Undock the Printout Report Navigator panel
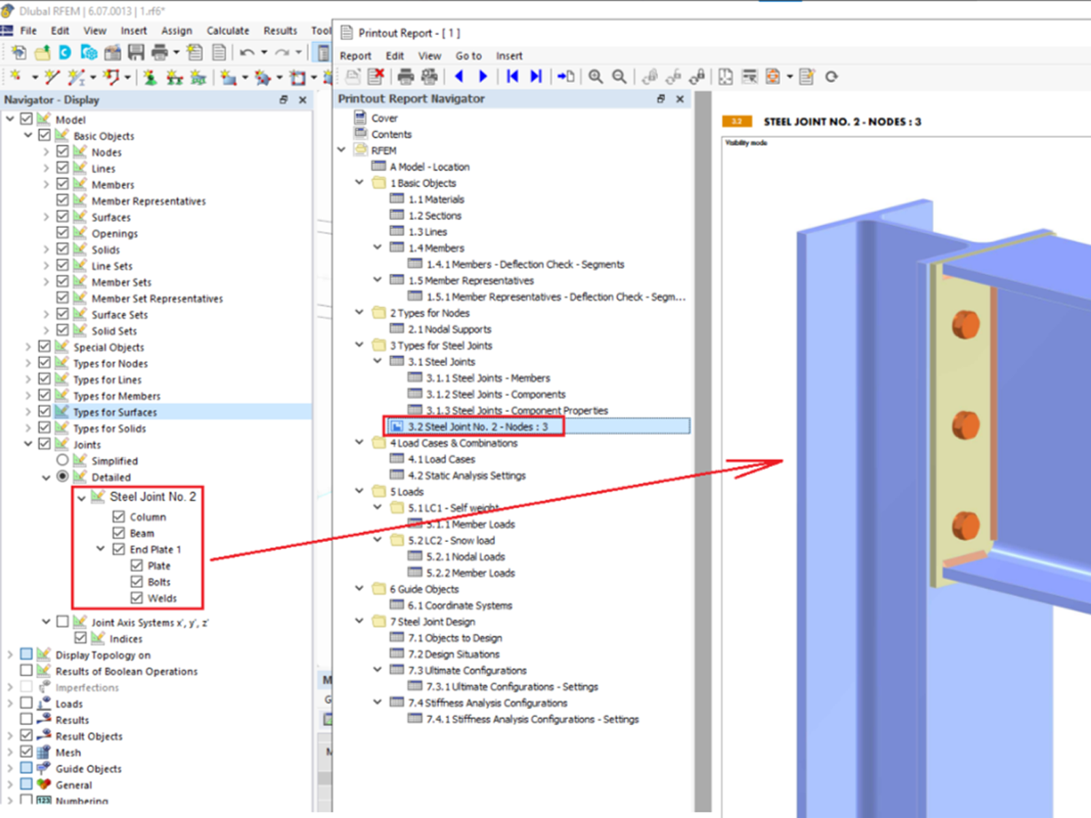 [661, 99]
